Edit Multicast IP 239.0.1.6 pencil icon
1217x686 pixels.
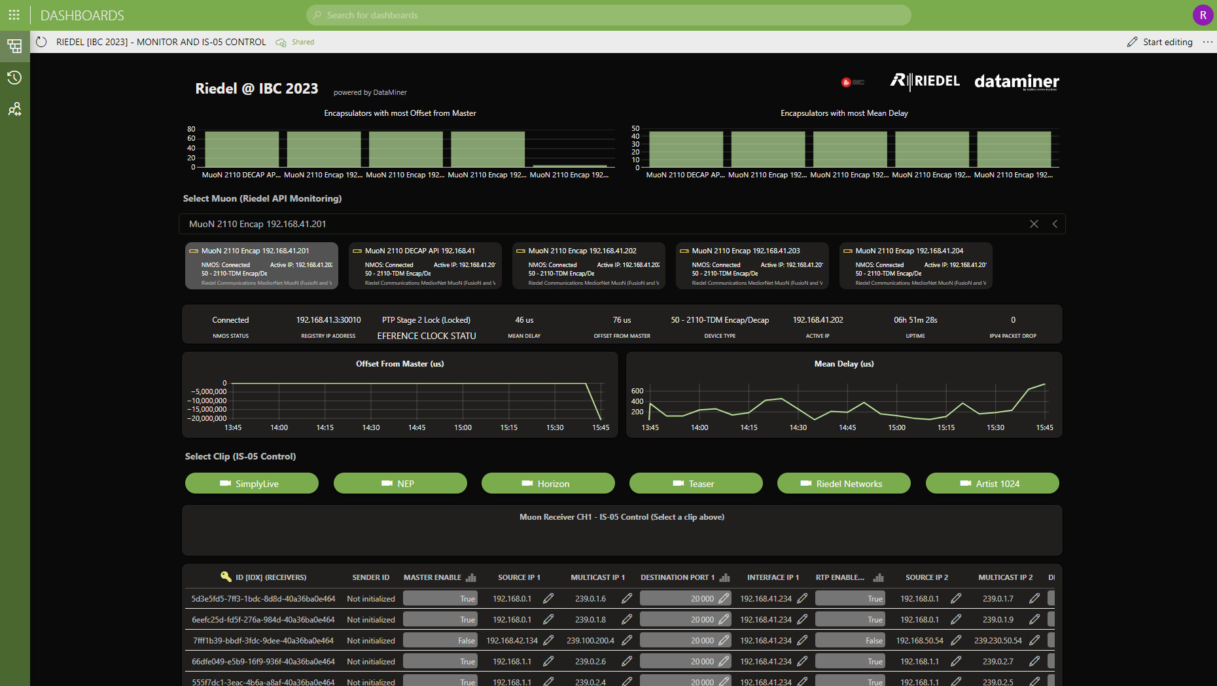pyautogui.click(x=627, y=598)
